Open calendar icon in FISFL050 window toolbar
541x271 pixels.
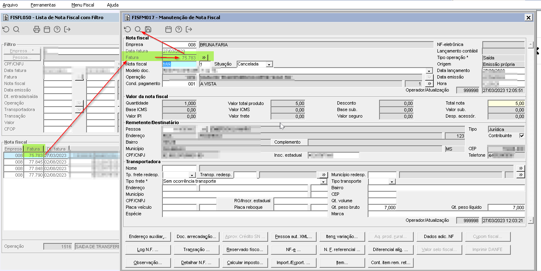(x=47, y=29)
